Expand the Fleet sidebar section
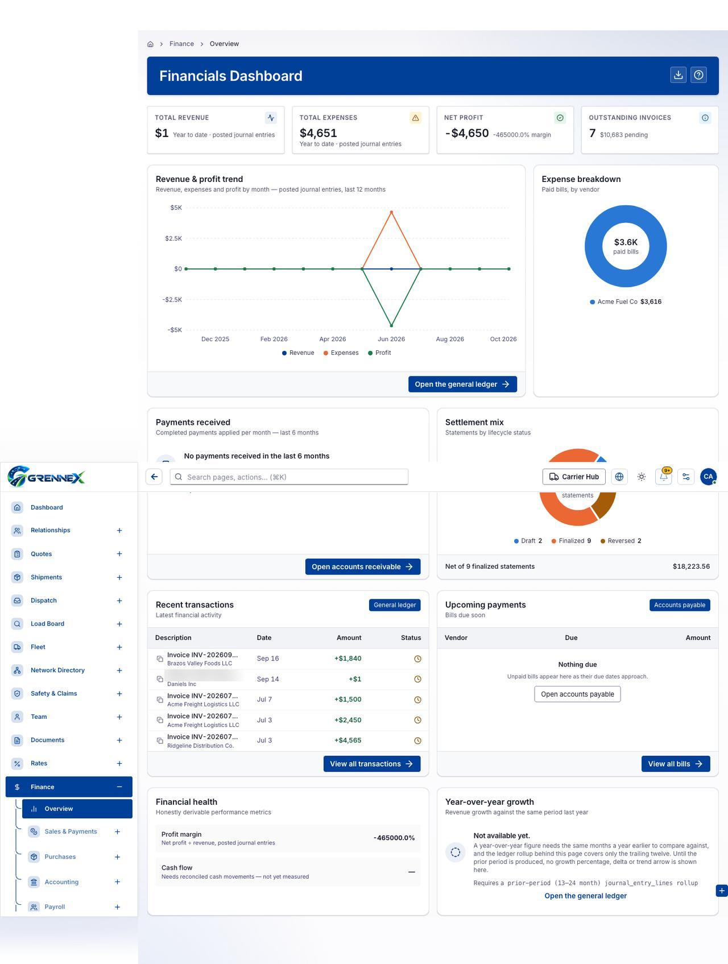This screenshot has width=728, height=964. point(119,647)
